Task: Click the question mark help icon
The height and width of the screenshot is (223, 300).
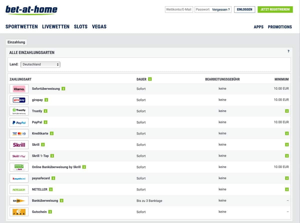Action: (x=288, y=51)
